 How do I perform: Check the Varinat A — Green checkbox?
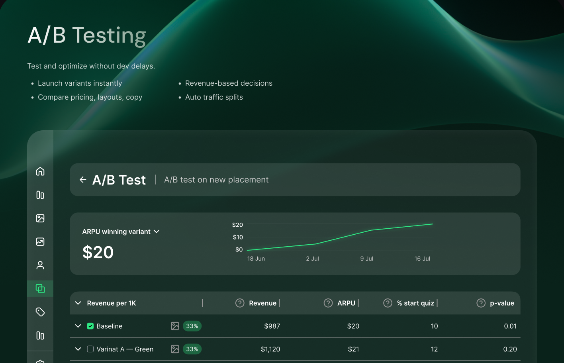point(90,349)
